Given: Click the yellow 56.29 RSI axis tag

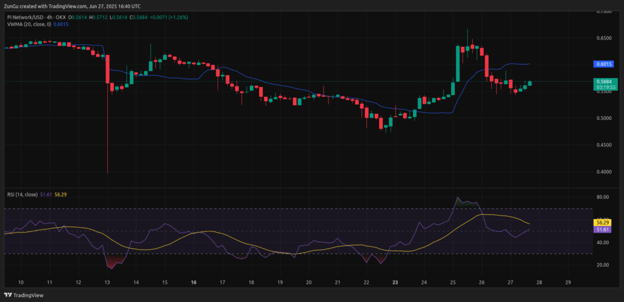Looking at the screenshot, I should point(604,223).
